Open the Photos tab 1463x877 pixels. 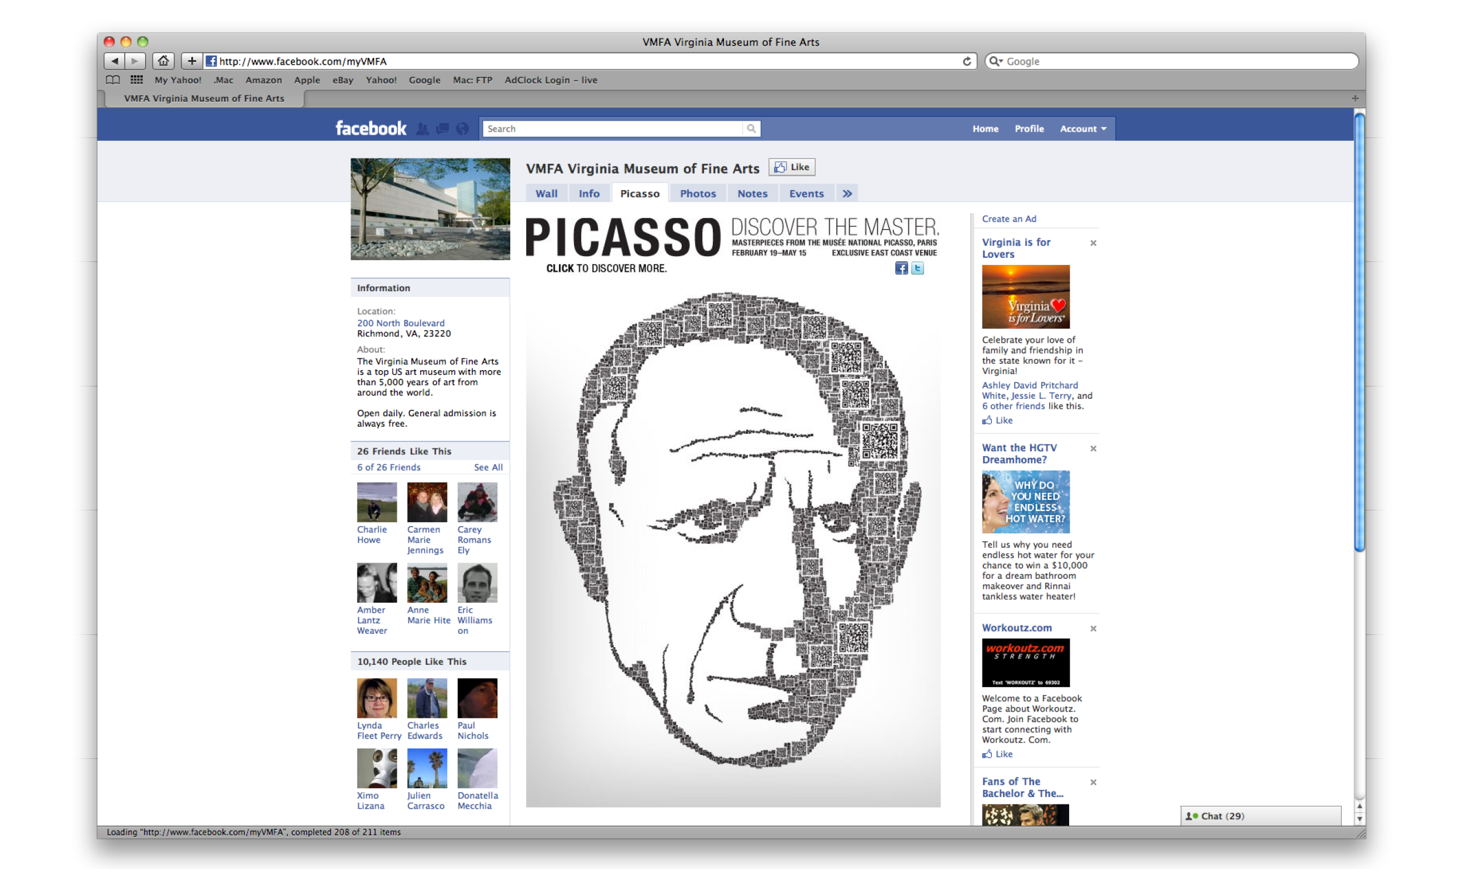pyautogui.click(x=698, y=194)
